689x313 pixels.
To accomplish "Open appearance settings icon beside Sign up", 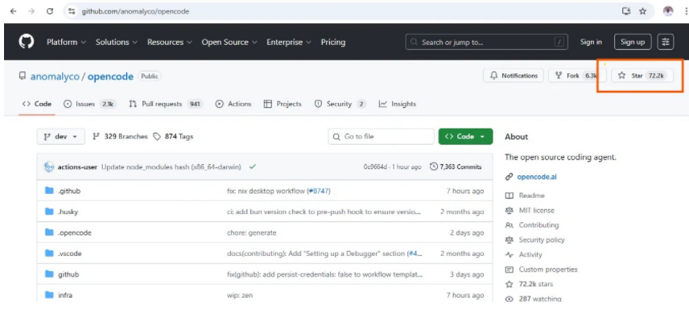I will pyautogui.click(x=666, y=42).
